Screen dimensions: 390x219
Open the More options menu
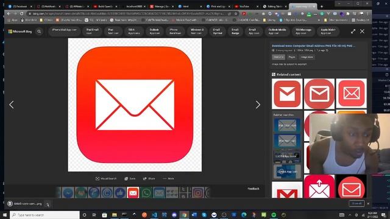pyautogui.click(x=168, y=178)
